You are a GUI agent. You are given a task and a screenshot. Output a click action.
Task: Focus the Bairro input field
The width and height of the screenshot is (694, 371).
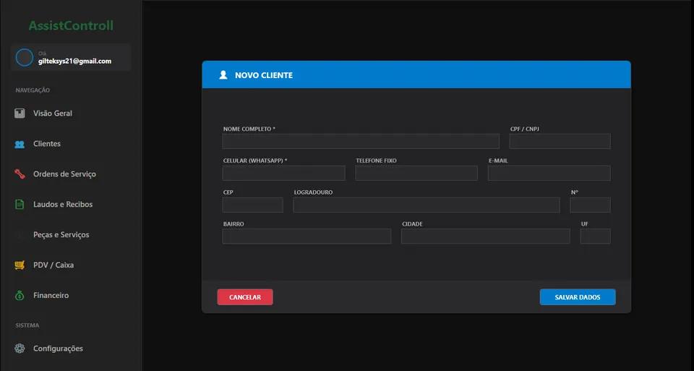tap(307, 236)
